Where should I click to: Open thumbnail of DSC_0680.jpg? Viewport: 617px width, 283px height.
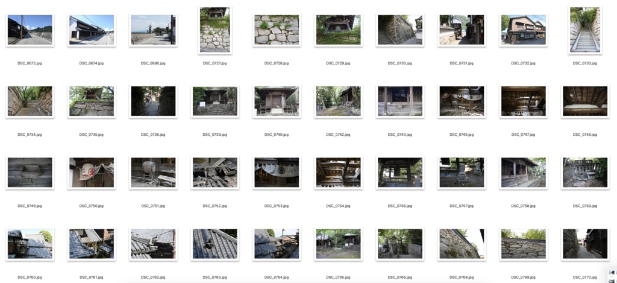(x=153, y=30)
